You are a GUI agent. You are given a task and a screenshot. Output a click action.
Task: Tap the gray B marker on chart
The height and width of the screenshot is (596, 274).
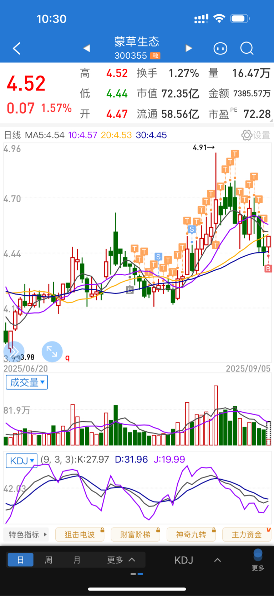point(130,290)
